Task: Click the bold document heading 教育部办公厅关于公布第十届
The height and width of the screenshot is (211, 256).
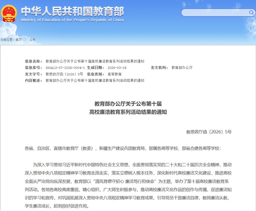Action: (128, 104)
